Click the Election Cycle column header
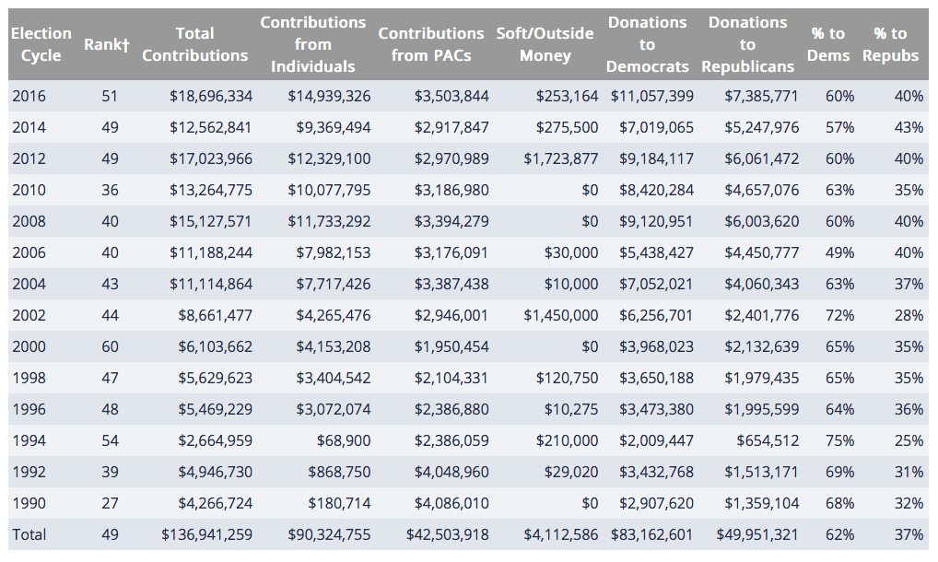 pos(41,44)
